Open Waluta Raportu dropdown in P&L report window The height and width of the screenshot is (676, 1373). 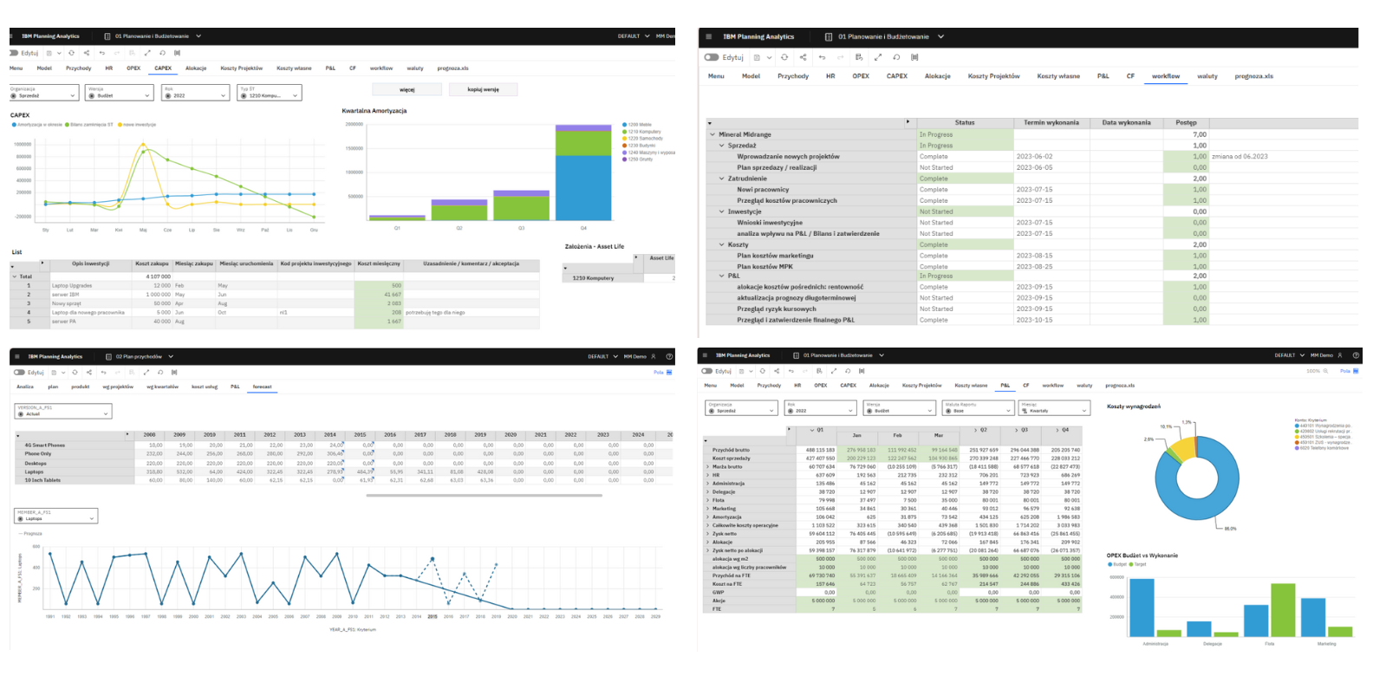tap(976, 407)
